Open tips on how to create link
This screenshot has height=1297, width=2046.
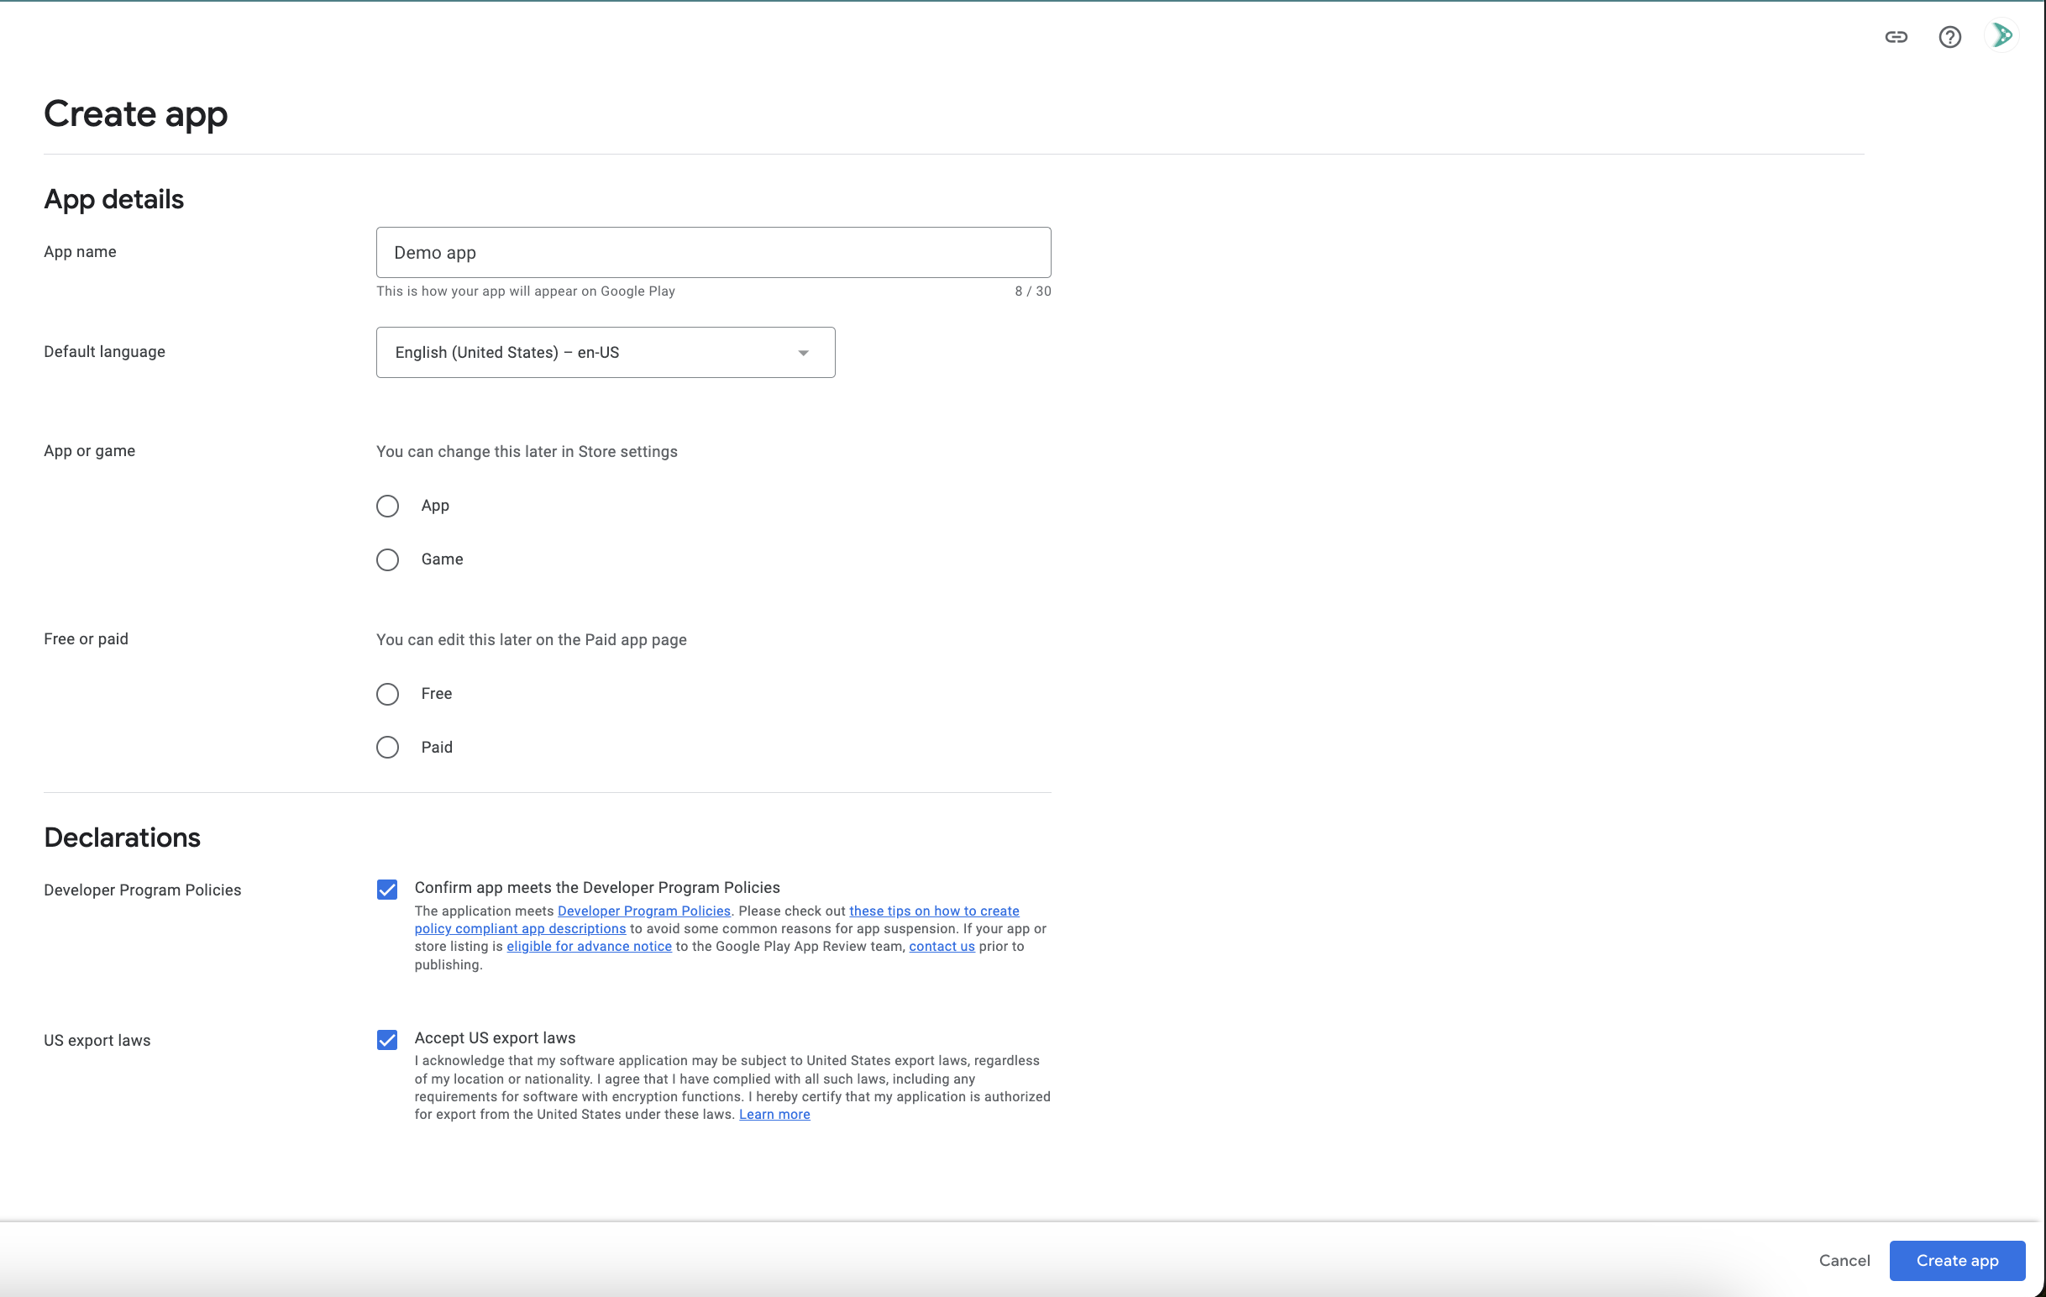(x=934, y=911)
